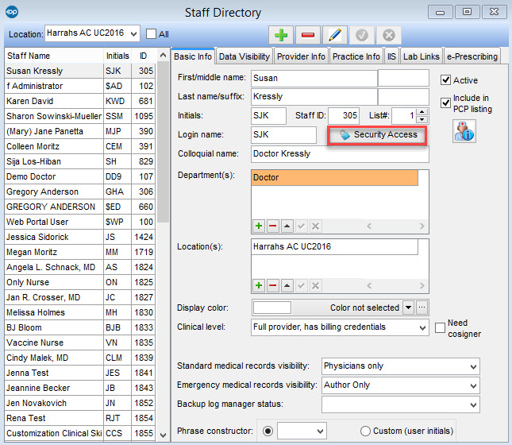Click the red minus delete staff toolbar icon

tap(307, 35)
